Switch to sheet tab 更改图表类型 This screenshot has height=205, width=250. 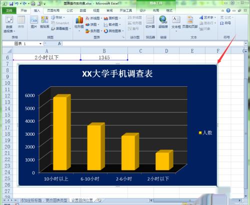pos(56,201)
